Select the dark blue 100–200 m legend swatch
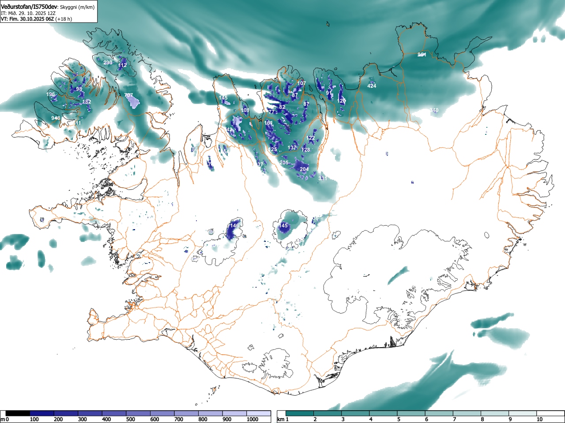Screen dimensions: 565x423 pos(42,413)
